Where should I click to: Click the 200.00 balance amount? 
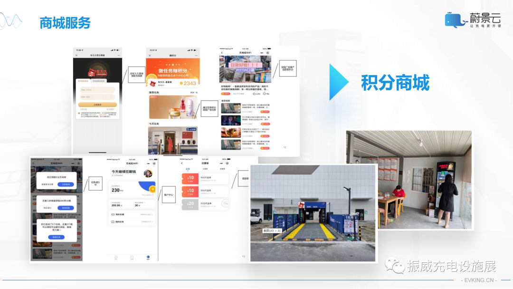tap(116, 205)
